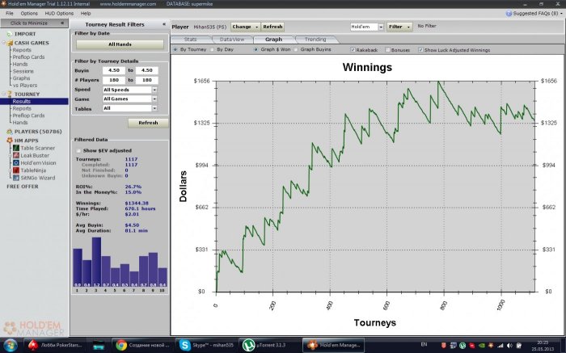Open the Speed dropdown

pyautogui.click(x=154, y=90)
